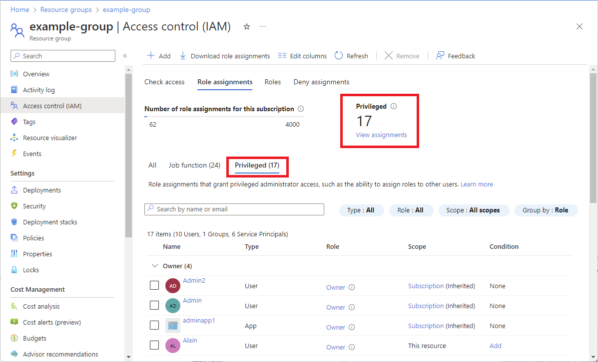Click the Add condition link for Alain
The width and height of the screenshot is (598, 362).
496,346
